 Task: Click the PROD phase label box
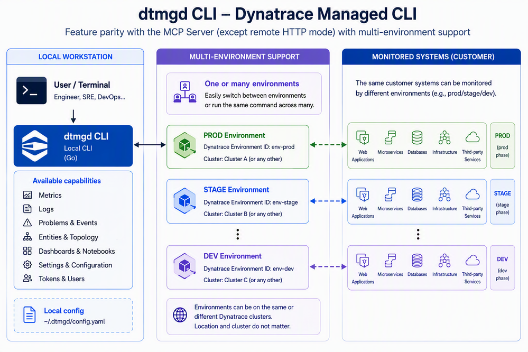pos(503,145)
